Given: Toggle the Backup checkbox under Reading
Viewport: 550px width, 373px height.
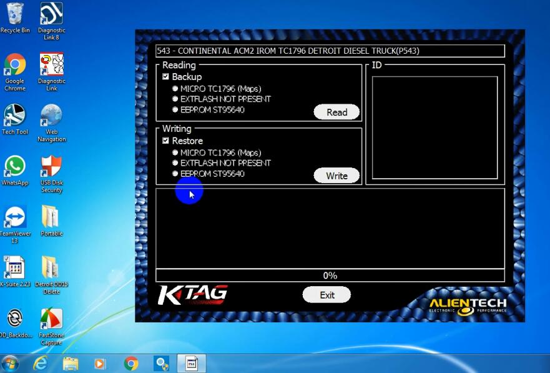Looking at the screenshot, I should coord(165,76).
